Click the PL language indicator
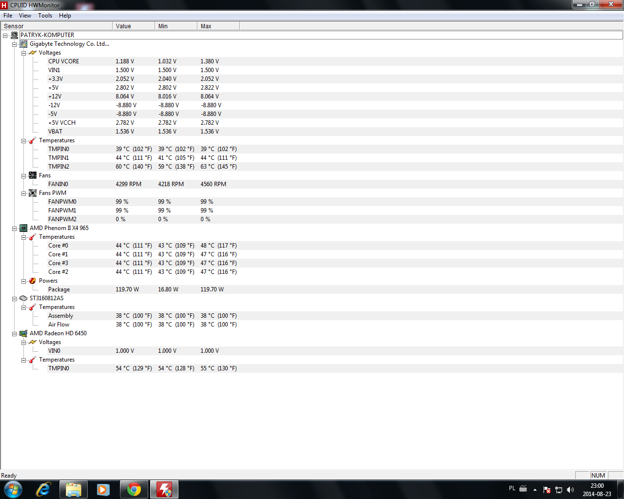 (x=512, y=488)
